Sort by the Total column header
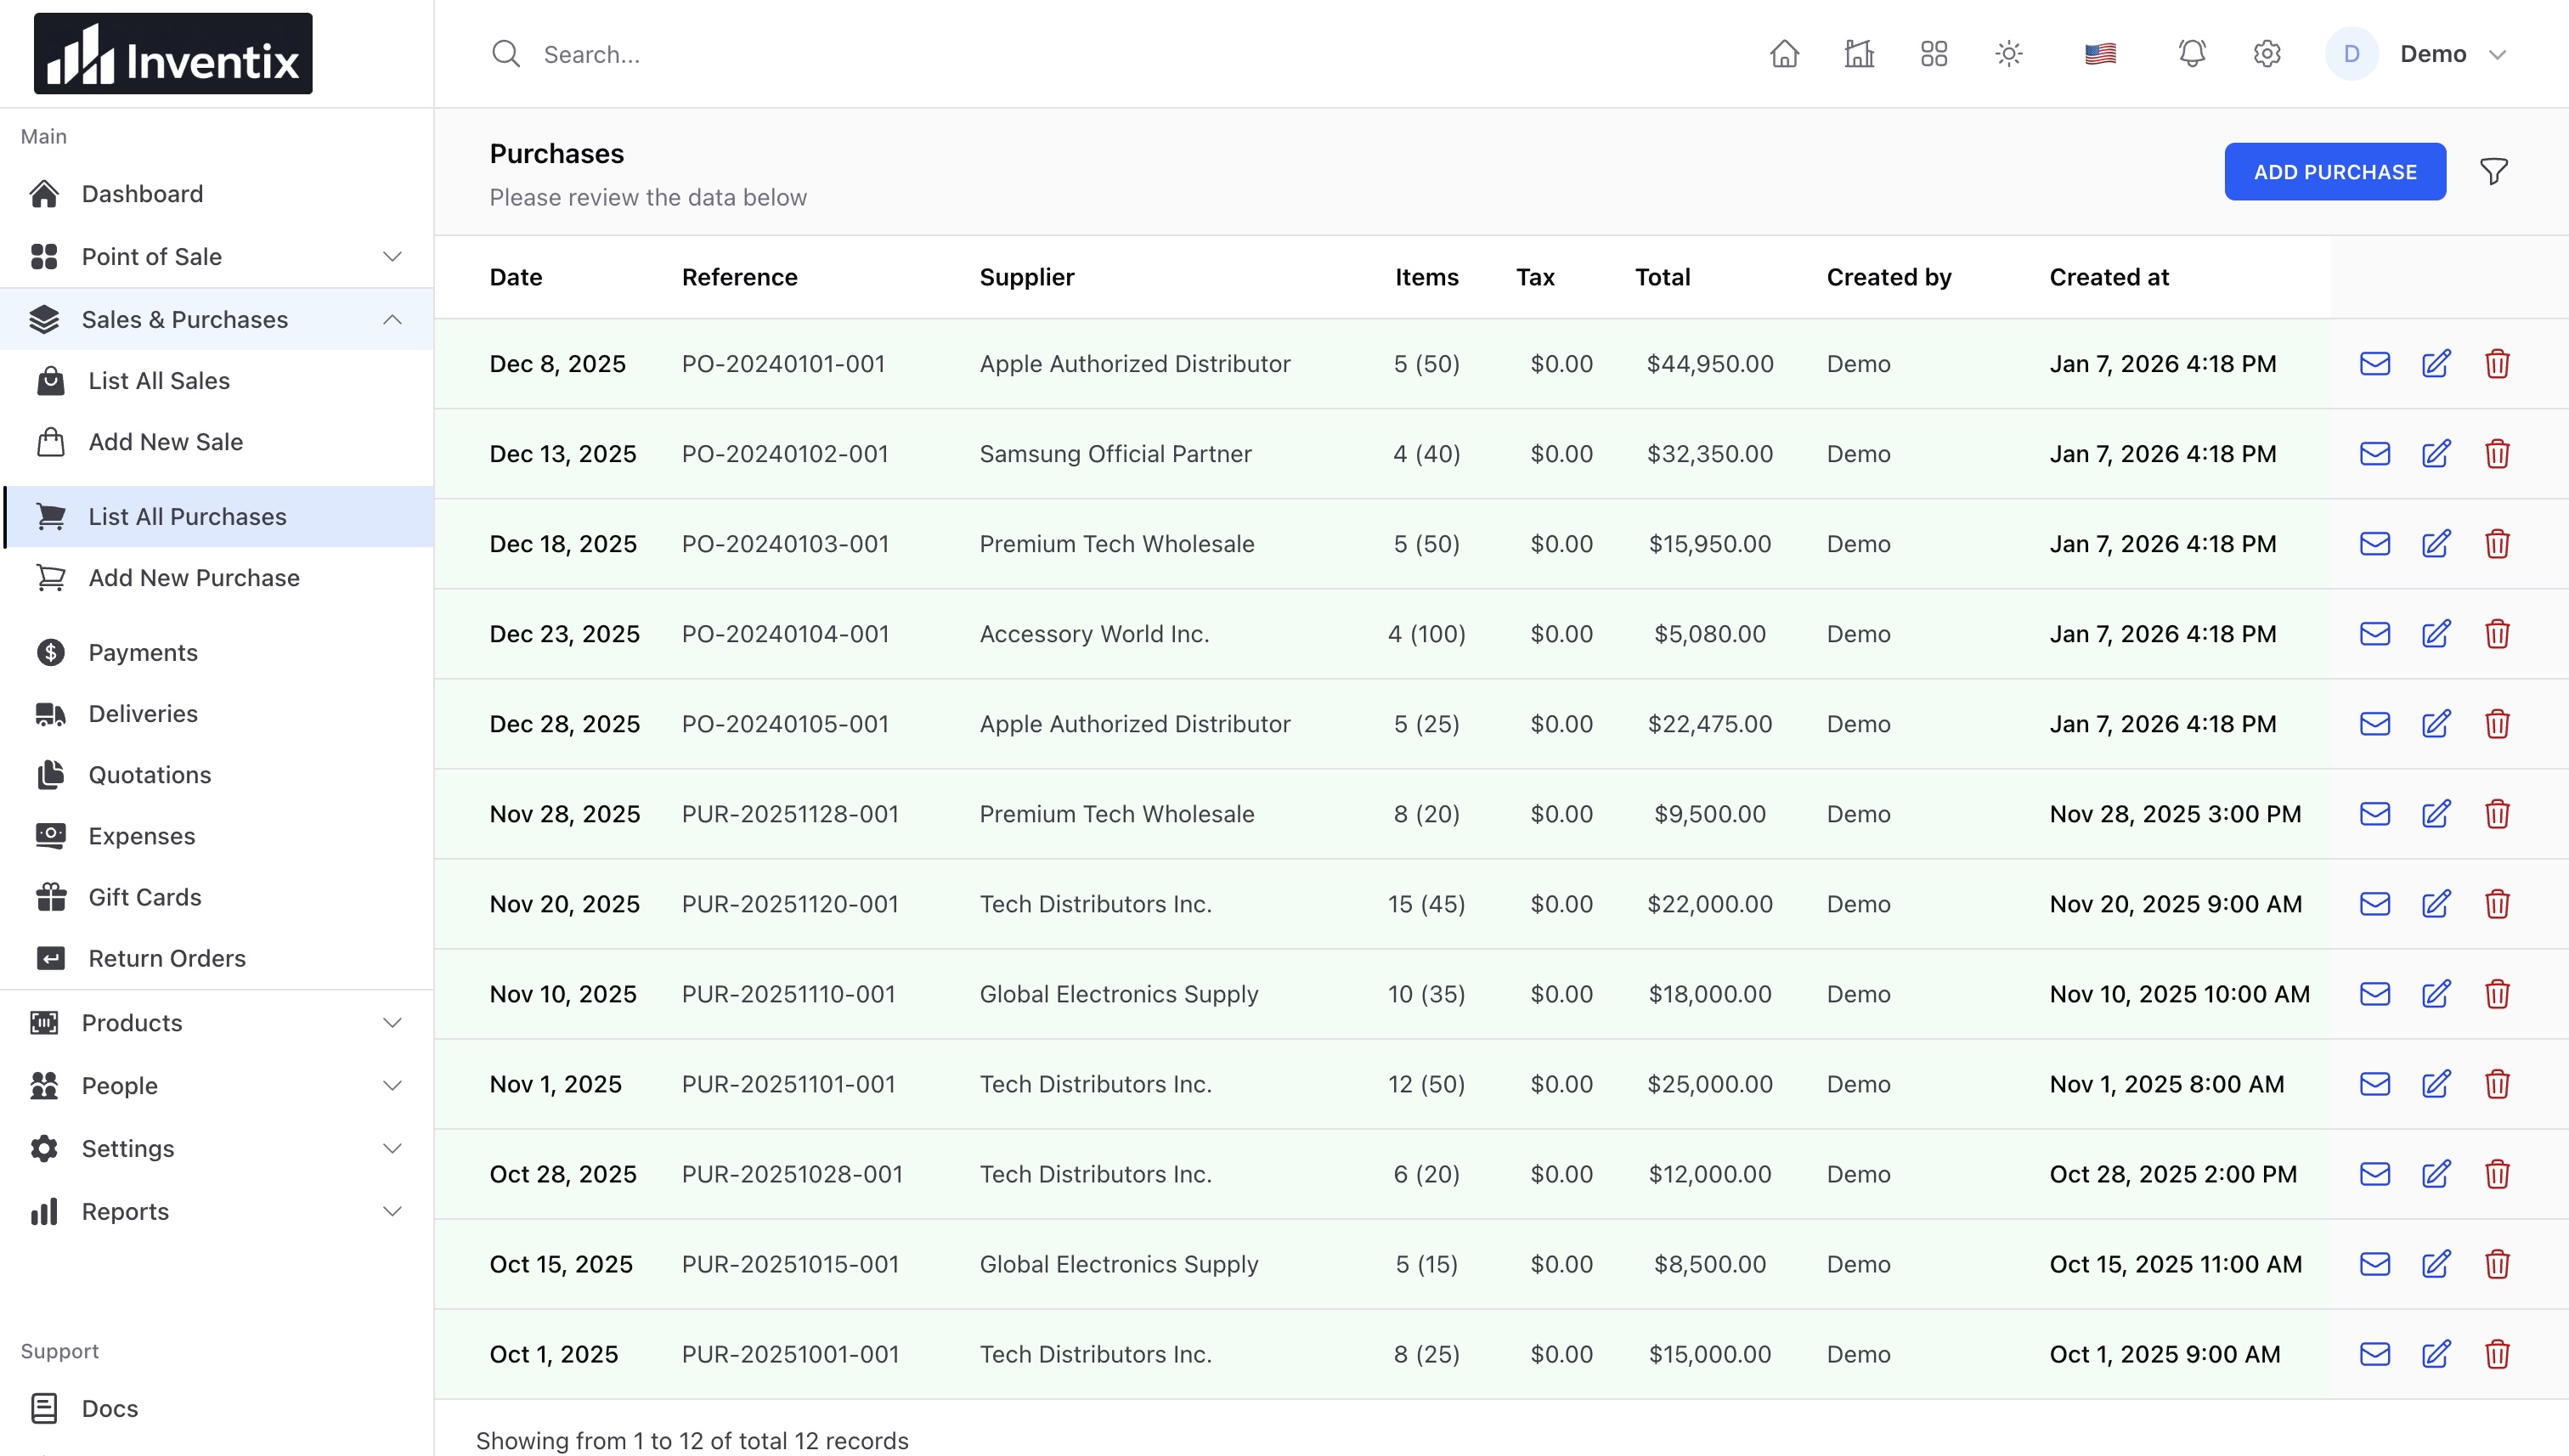This screenshot has width=2569, height=1456. pyautogui.click(x=1662, y=278)
